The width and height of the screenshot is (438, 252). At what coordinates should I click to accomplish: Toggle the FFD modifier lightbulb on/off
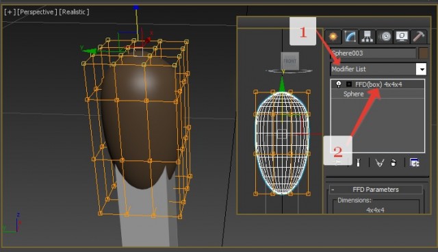(x=339, y=84)
